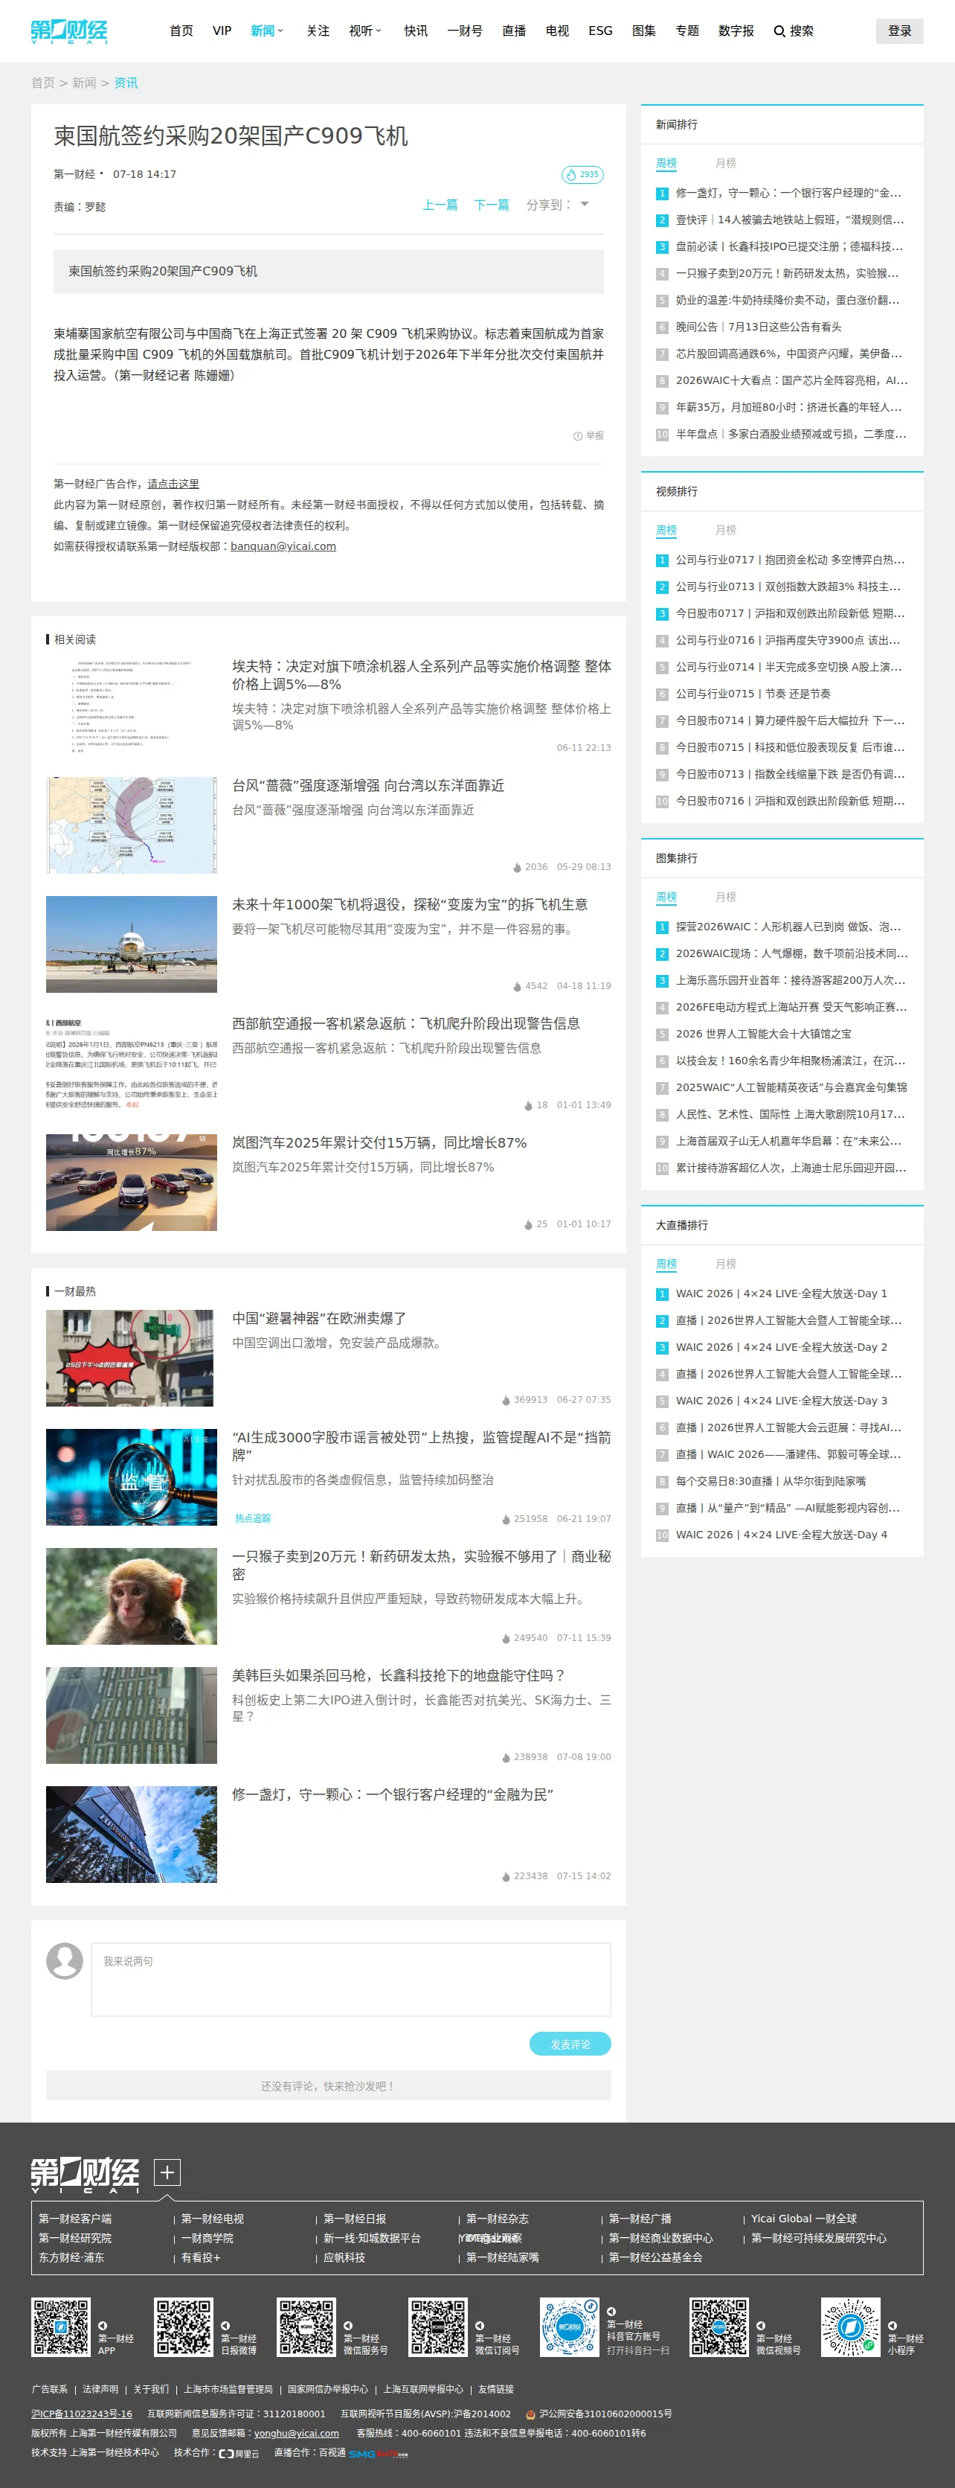The image size is (955, 2488).
Task: Open the 直播 menu item
Action: [x=514, y=31]
